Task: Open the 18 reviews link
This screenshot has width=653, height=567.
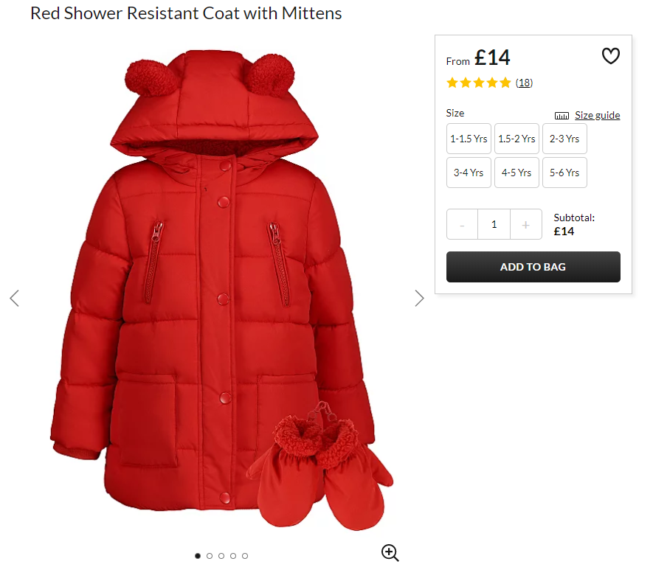Action: [x=524, y=83]
